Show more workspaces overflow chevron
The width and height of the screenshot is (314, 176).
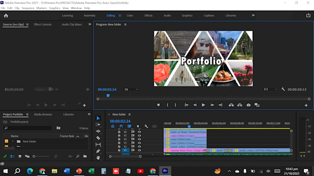(x=253, y=15)
